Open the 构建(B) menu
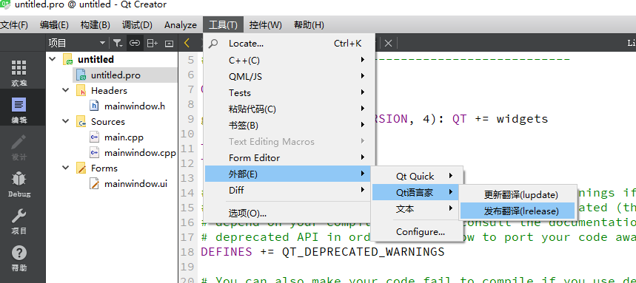Screen dimensions: 636x283 click(96, 24)
